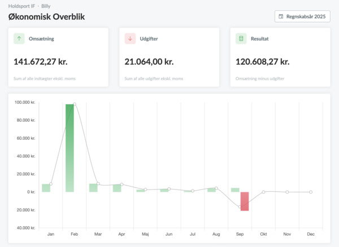The width and height of the screenshot is (339, 247).
Task: Click the green April income bar
Action: point(117,188)
